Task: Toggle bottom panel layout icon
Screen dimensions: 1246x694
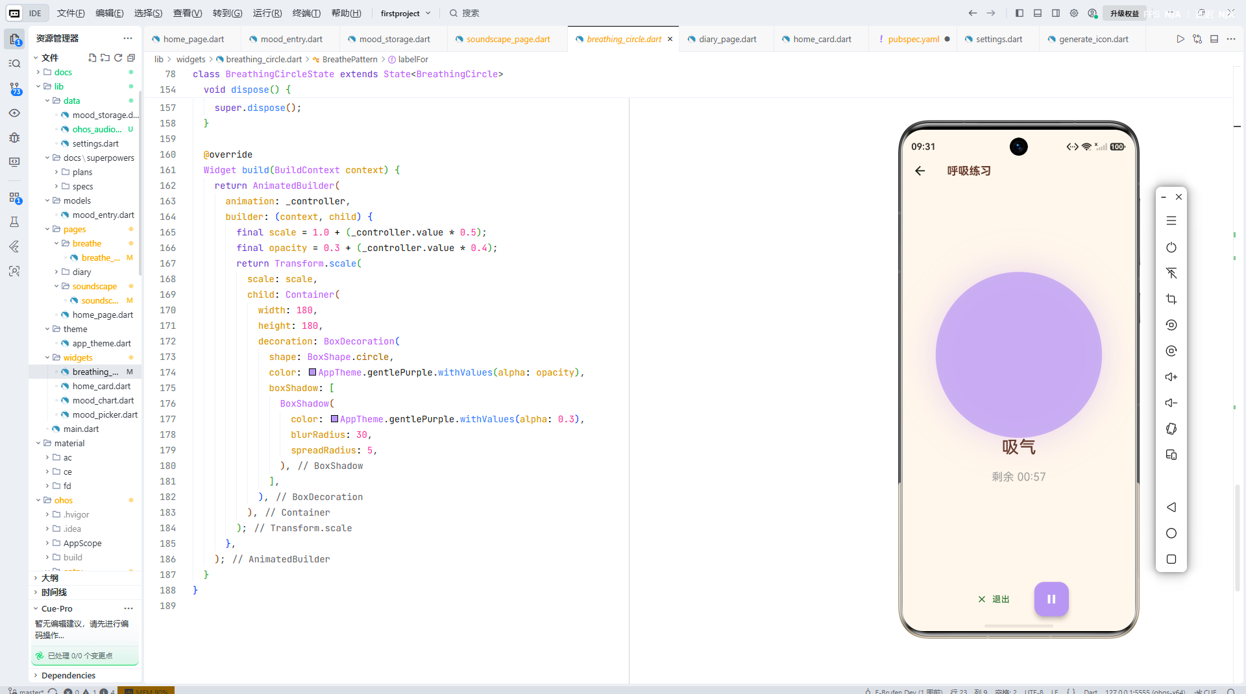Action: [x=1038, y=13]
